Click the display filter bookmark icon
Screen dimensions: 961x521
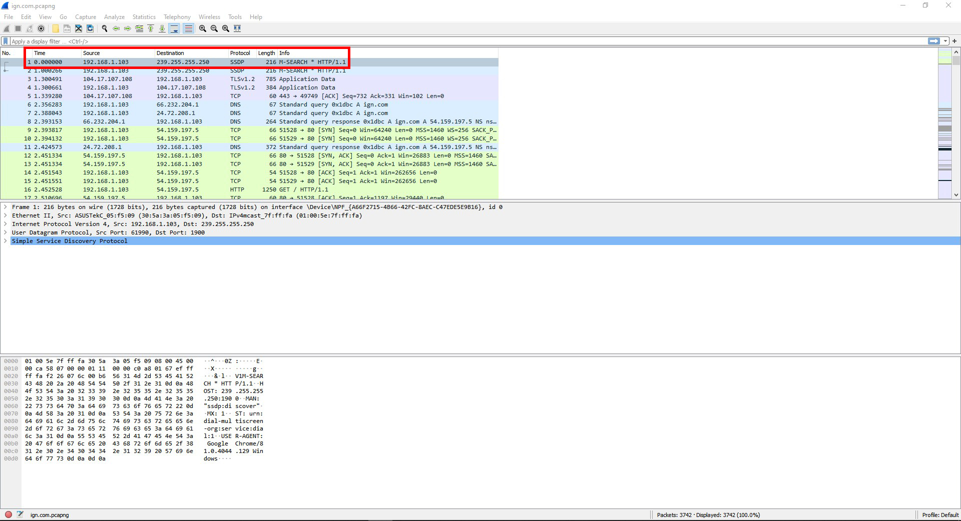pos(6,41)
